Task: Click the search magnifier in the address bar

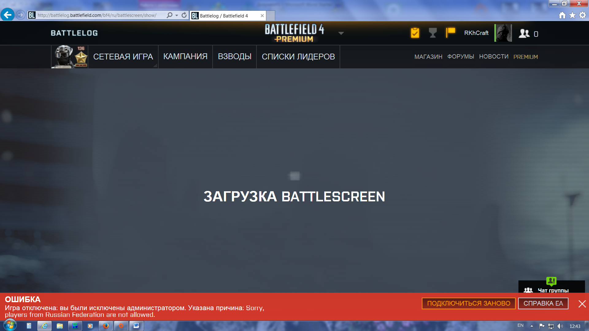Action: click(x=169, y=15)
